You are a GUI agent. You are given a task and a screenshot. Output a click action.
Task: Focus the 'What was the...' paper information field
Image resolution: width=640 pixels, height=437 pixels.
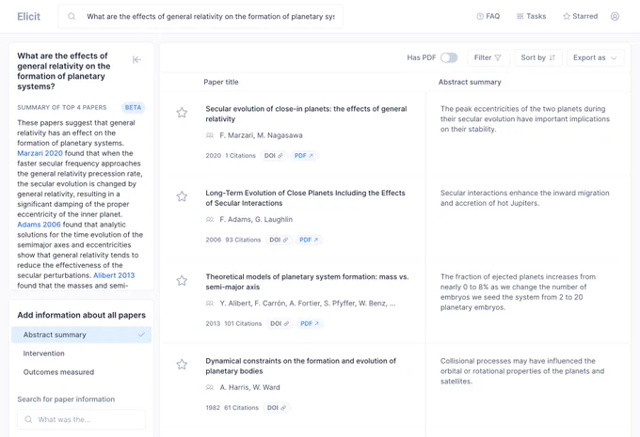(81, 419)
